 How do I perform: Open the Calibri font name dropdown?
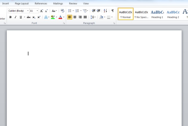(x=28, y=11)
